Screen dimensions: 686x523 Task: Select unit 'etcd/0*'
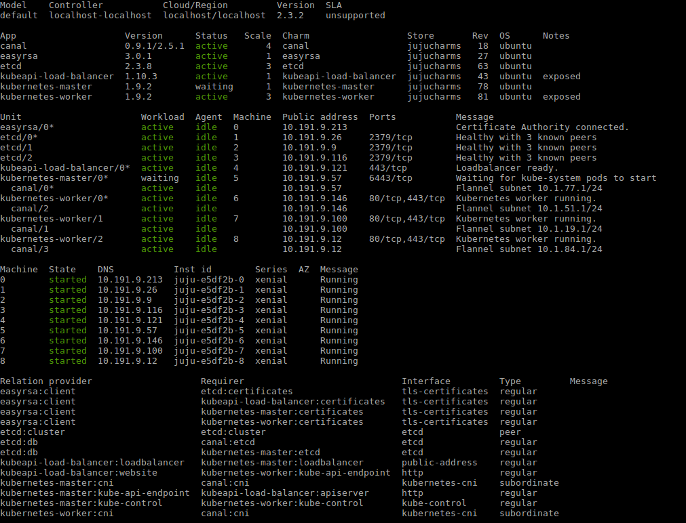tap(19, 138)
